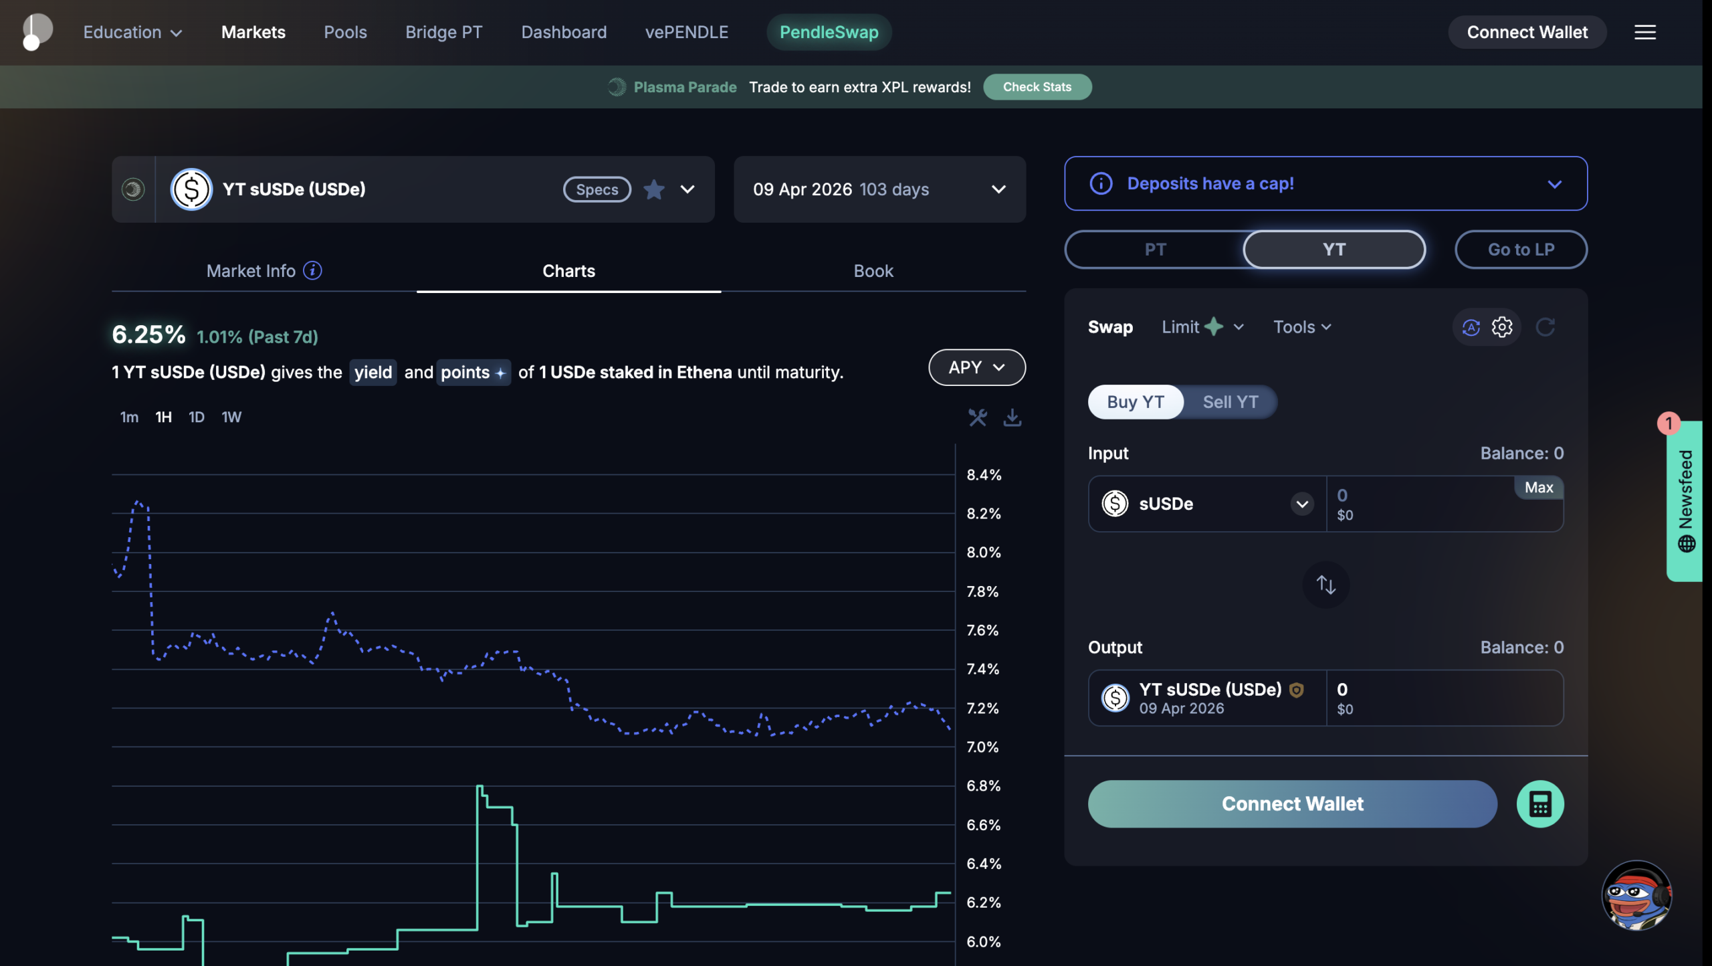Download chart data icon
The height and width of the screenshot is (966, 1712).
coord(1012,417)
